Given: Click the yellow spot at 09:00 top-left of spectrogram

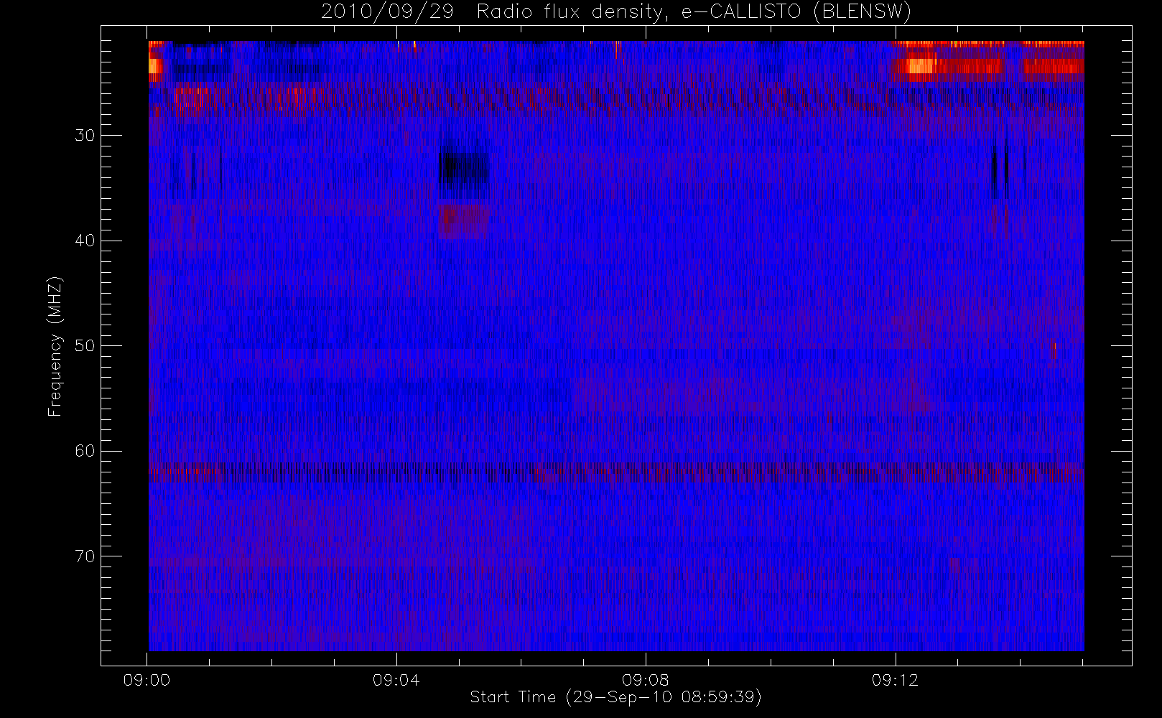Looking at the screenshot, I should coord(154,65).
